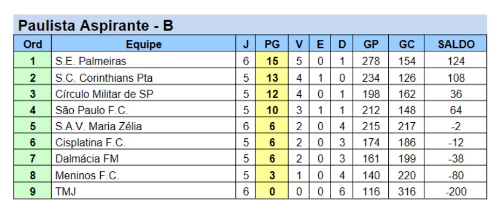496x211 pixels.
Task: Click the SALDO column header
Action: tap(456, 44)
